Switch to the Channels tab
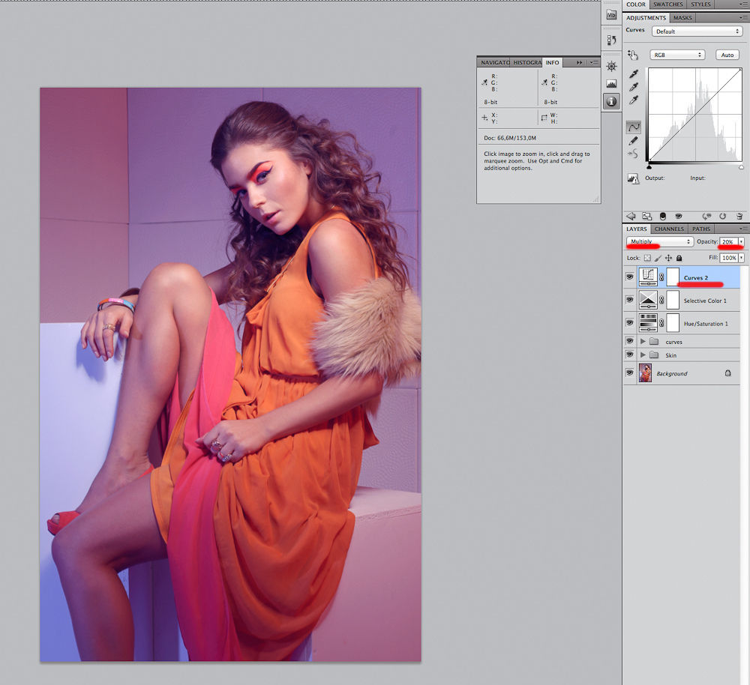 click(x=668, y=229)
